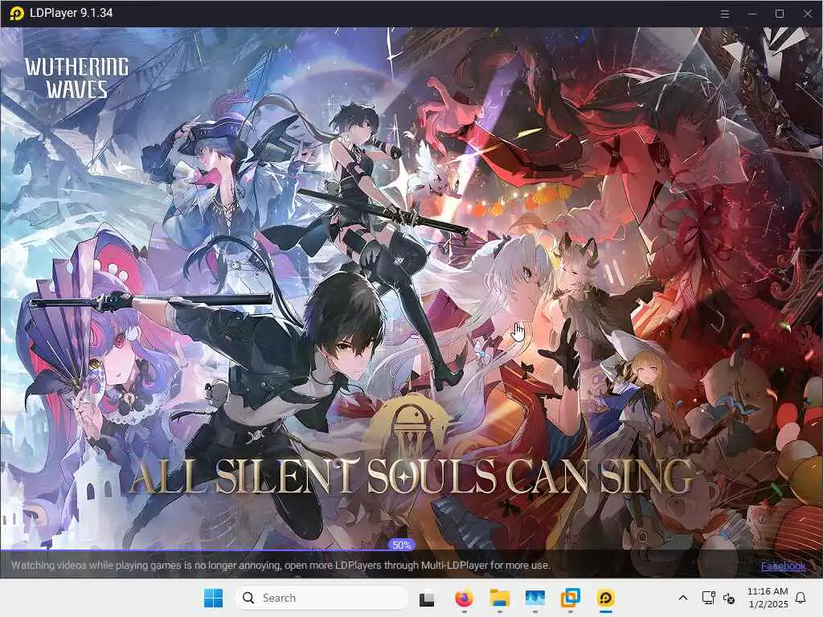Image resolution: width=823 pixels, height=617 pixels.
Task: Open File Explorer from the taskbar
Action: click(x=499, y=598)
